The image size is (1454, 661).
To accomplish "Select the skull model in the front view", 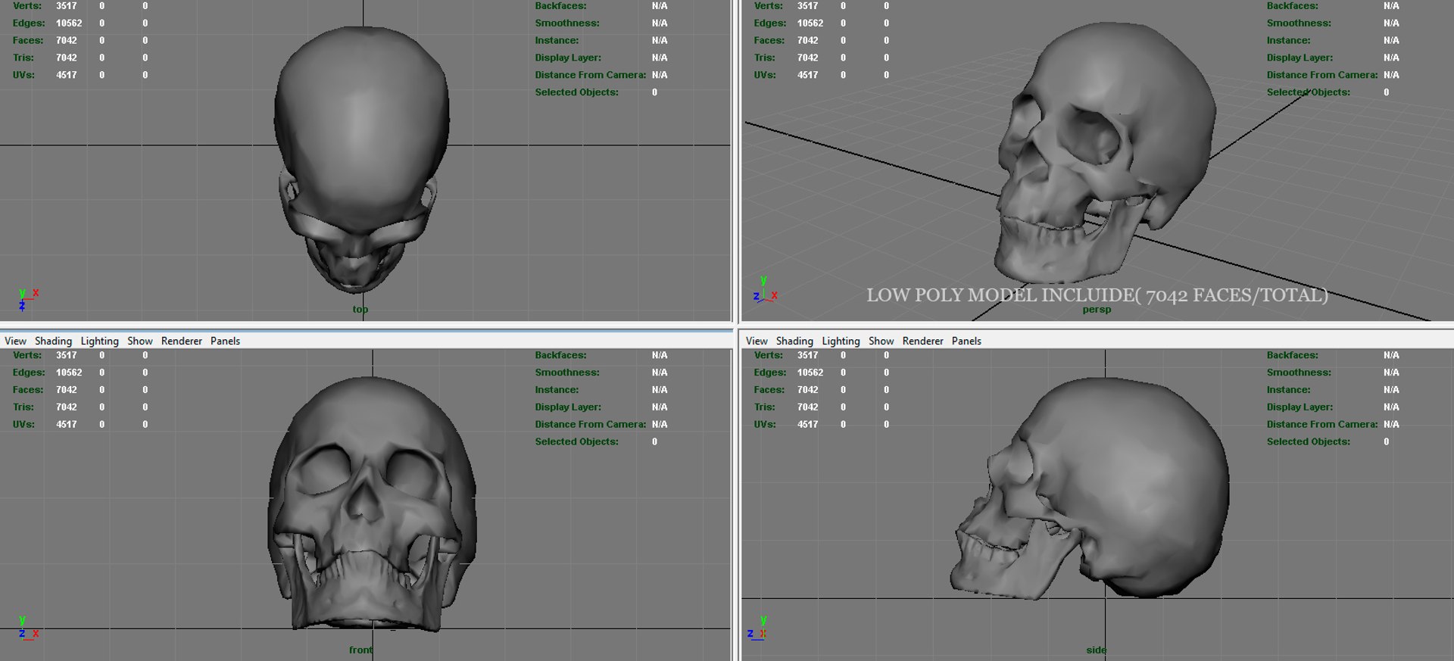I will point(372,504).
